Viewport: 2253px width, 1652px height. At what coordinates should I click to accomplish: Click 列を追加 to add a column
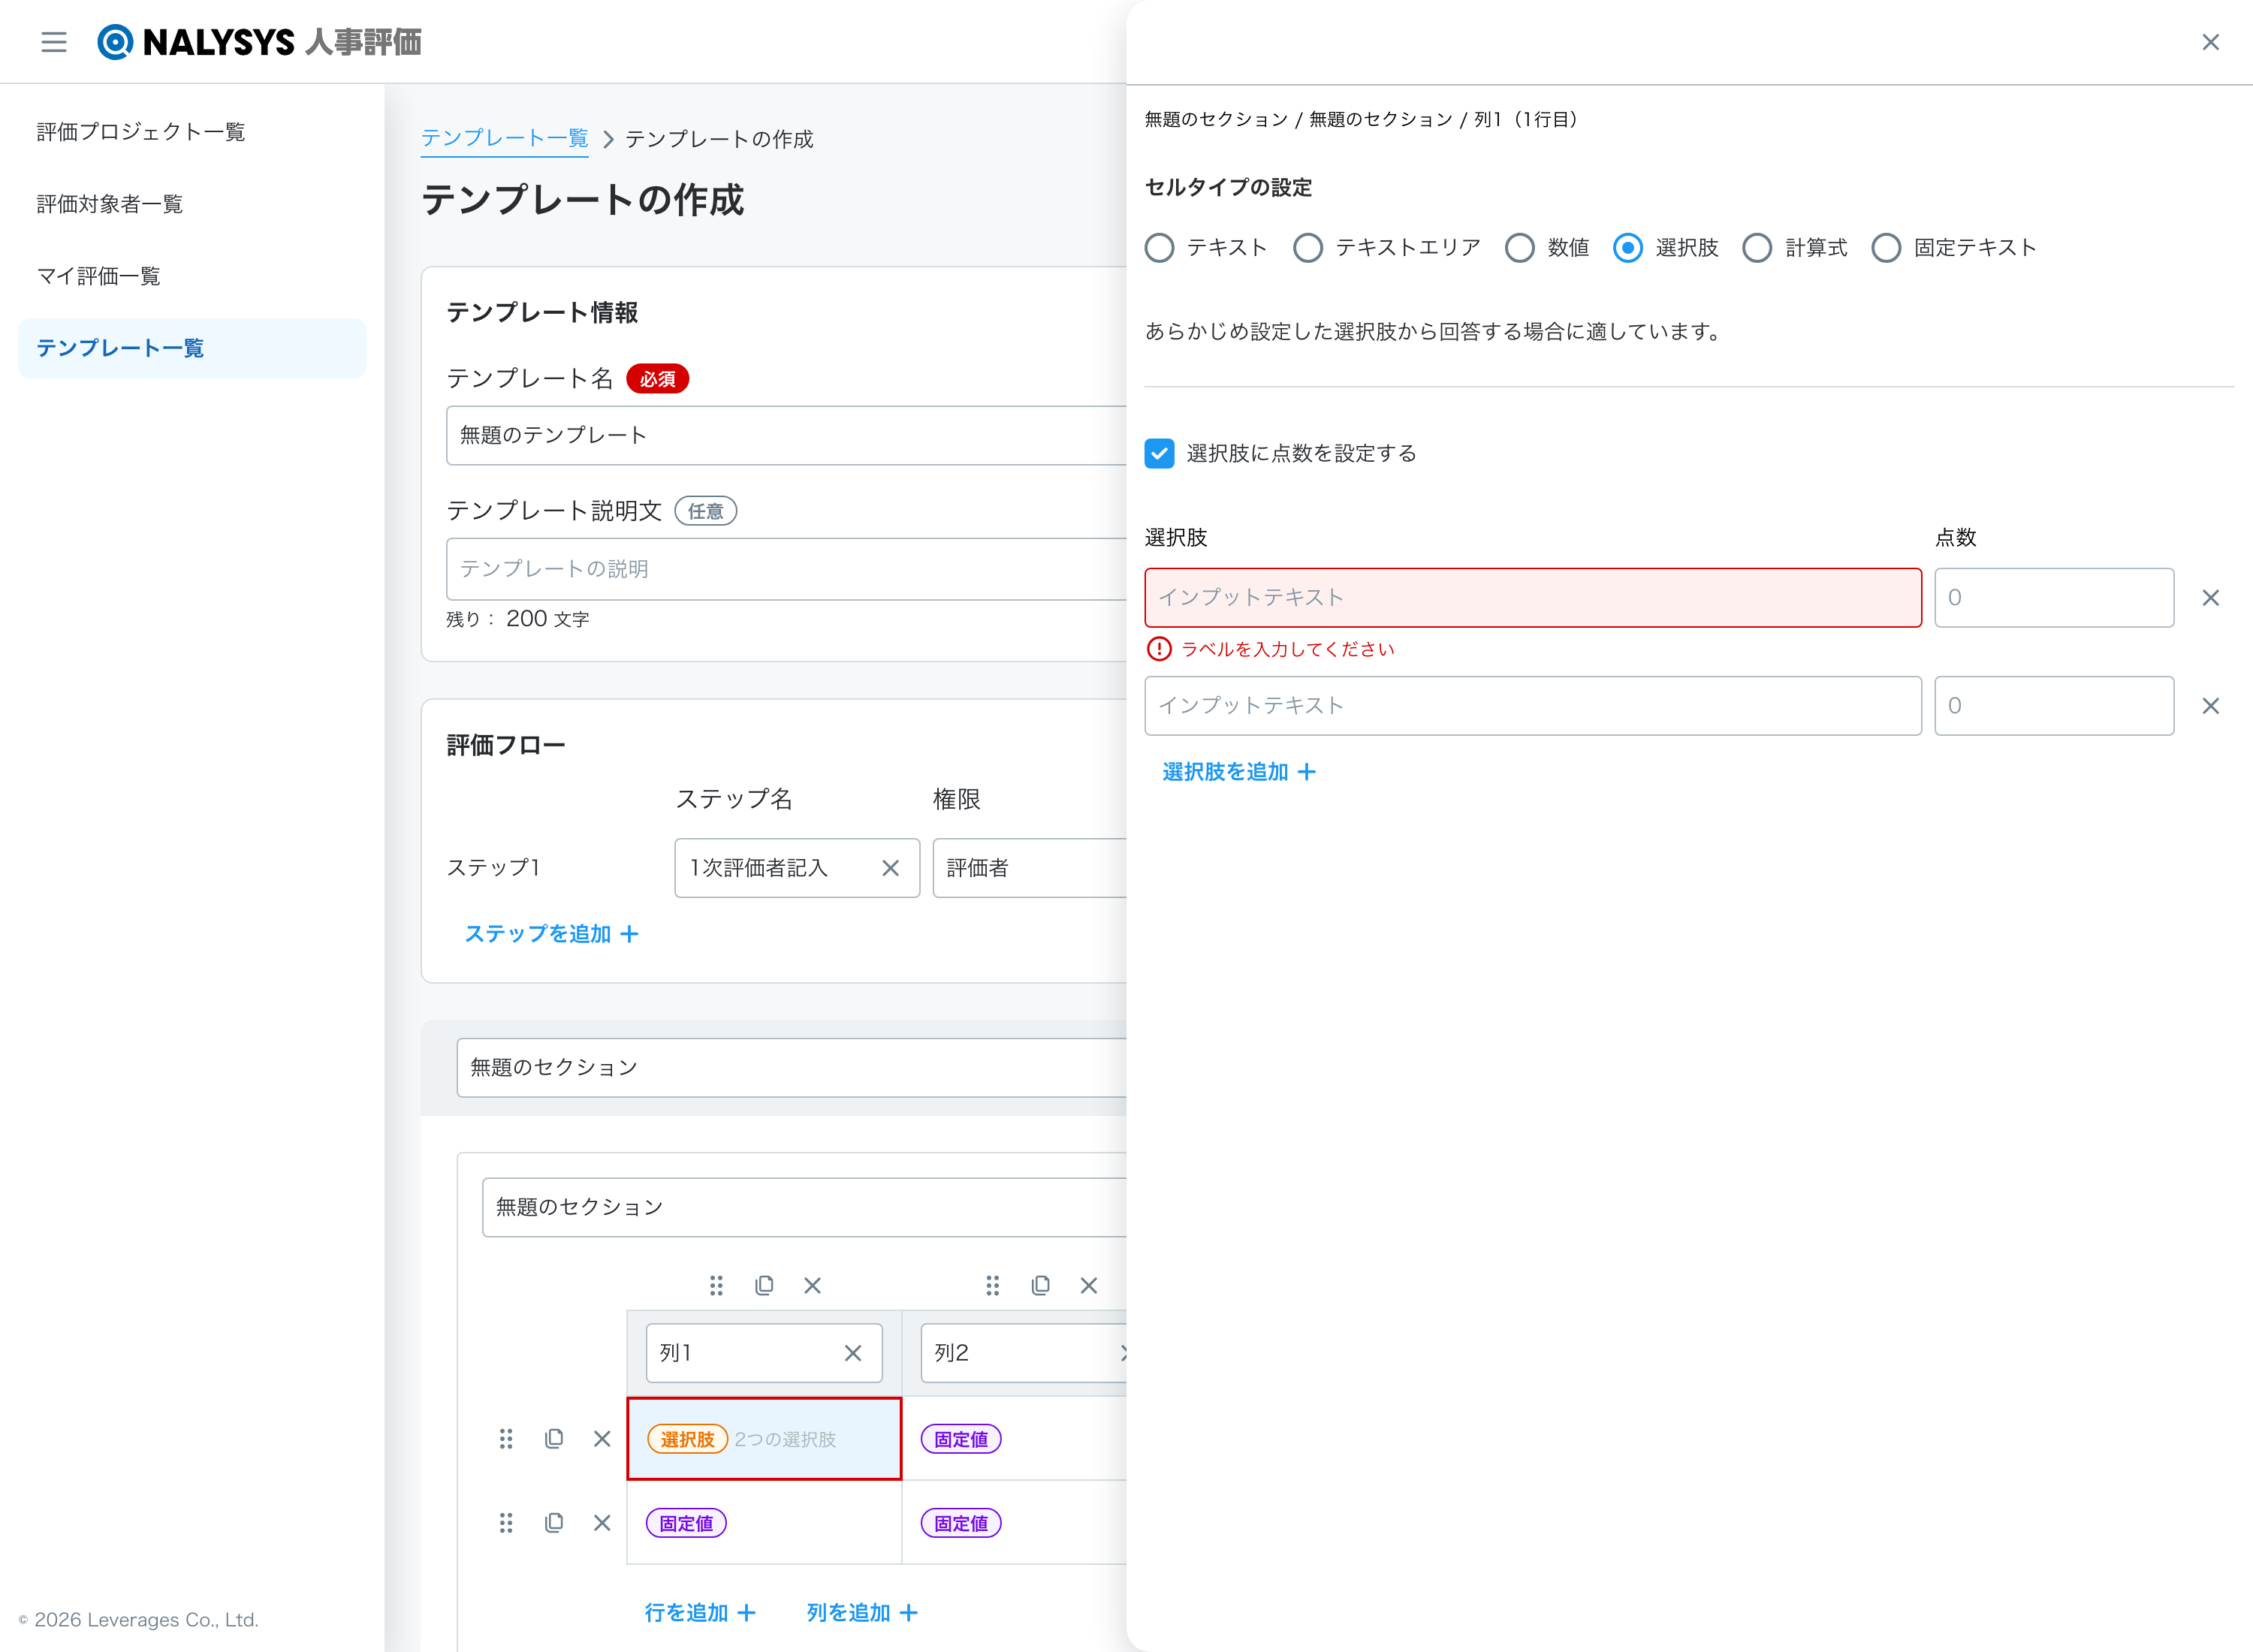862,1612
